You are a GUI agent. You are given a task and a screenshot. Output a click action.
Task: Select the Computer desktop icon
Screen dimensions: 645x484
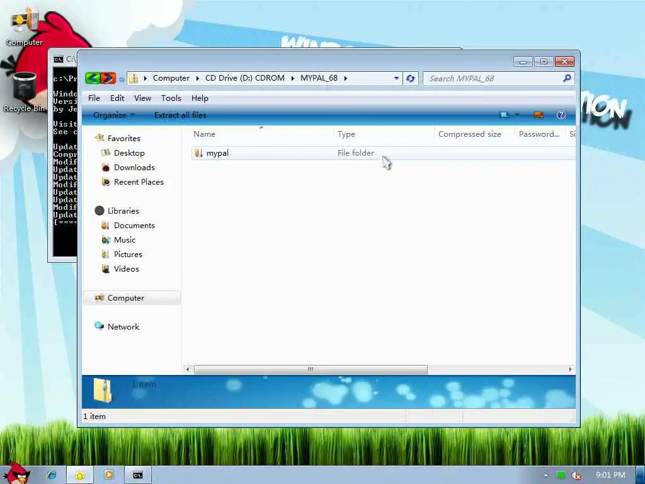[25, 27]
